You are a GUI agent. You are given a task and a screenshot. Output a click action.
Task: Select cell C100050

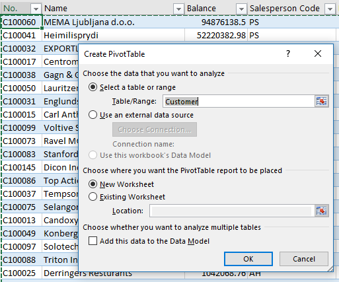pos(22,88)
